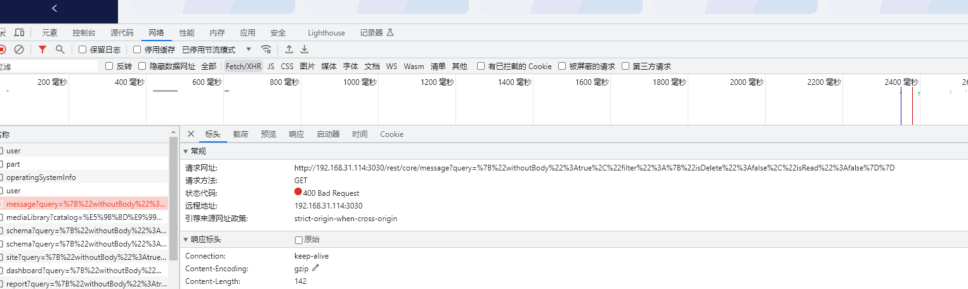Viewport: 968px width, 289px height.
Task: Close the request details panel
Action: coord(191,134)
